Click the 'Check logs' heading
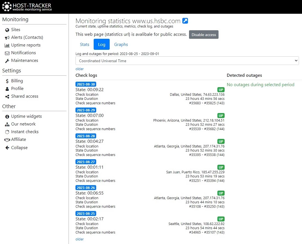Screen dimensions: 302x244 [86, 75]
